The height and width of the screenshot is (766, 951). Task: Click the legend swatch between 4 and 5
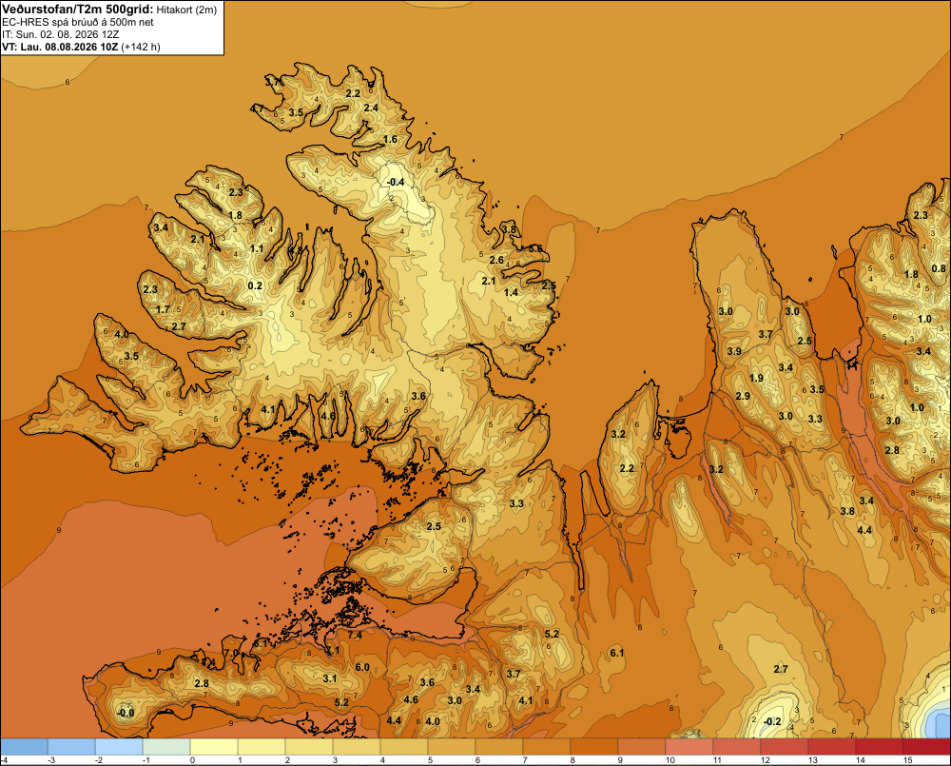(x=404, y=747)
